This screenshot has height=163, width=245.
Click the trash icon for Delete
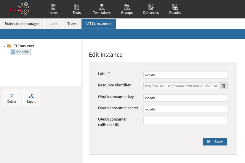point(12,96)
